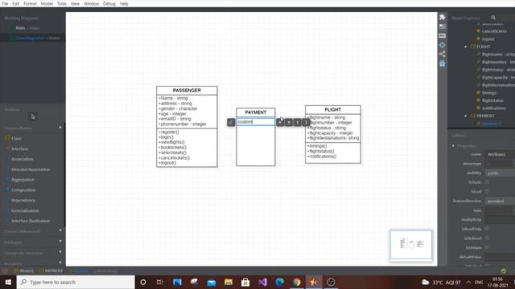This screenshot has width=515, height=289.
Task: Select the Interface tool in Toolbox
Action: tap(19, 149)
